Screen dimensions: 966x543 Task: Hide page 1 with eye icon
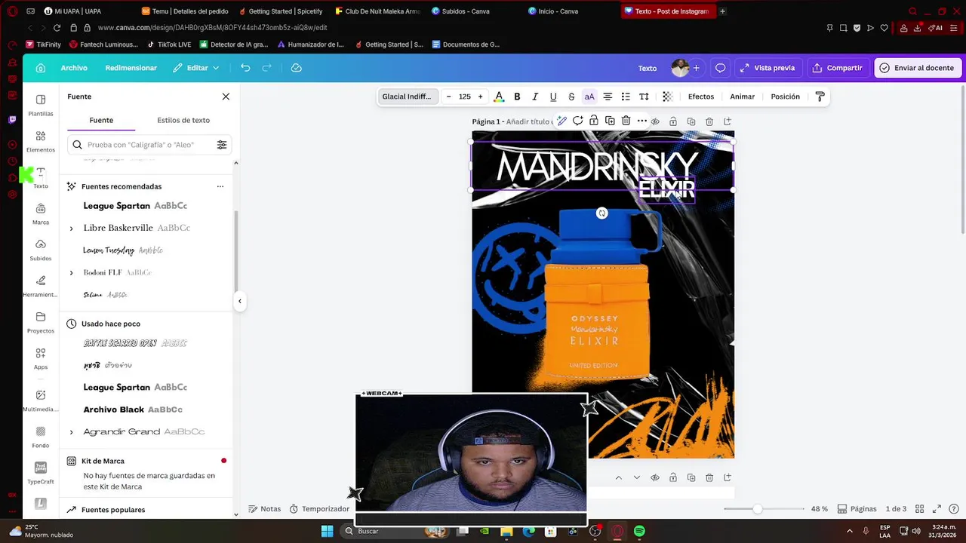click(x=655, y=121)
